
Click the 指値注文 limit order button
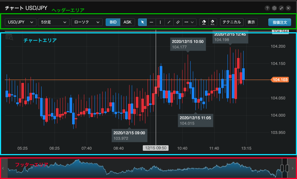pyautogui.click(x=280, y=22)
